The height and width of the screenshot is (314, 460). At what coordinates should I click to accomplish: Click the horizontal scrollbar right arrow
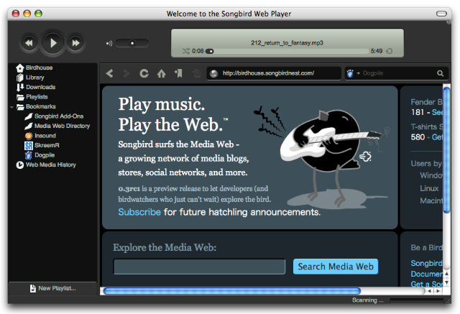pyautogui.click(x=438, y=291)
